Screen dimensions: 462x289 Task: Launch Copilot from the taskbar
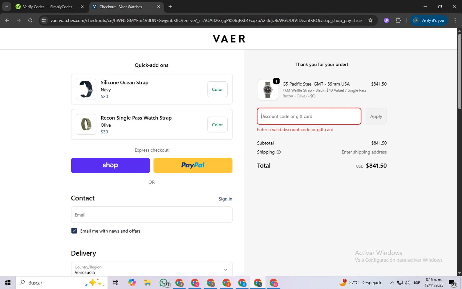tap(132, 283)
